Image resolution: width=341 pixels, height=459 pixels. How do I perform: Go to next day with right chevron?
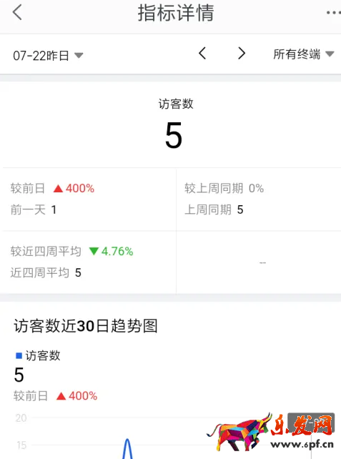[242, 54]
